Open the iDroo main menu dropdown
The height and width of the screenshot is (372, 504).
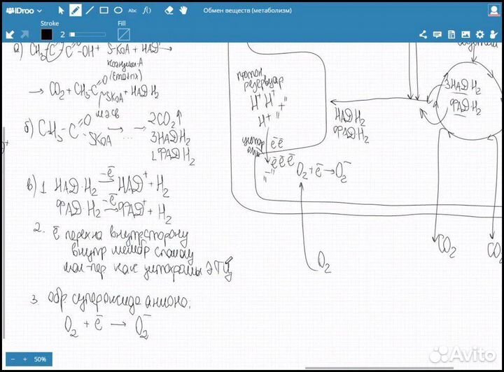(23, 10)
